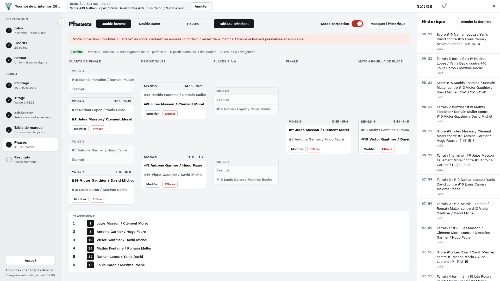
Task: Turn off the Mode correction switch
Action: click(357, 24)
